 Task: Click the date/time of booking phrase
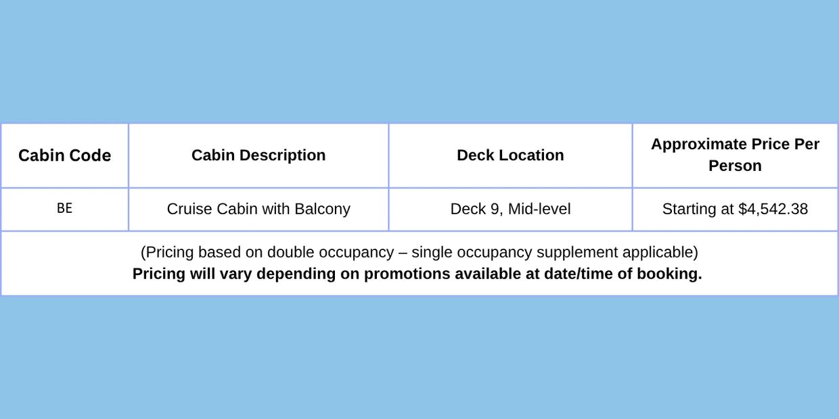pyautogui.click(x=622, y=274)
